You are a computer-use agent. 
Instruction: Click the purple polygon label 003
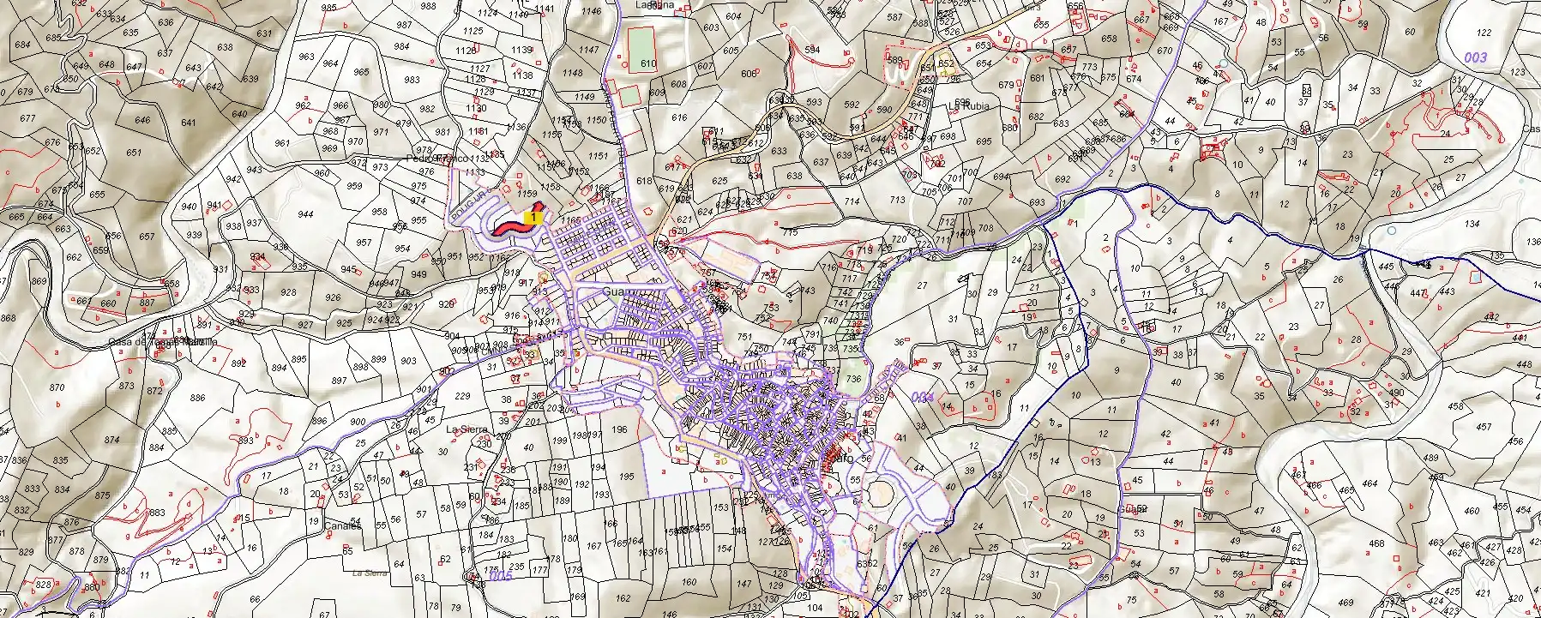point(1475,57)
